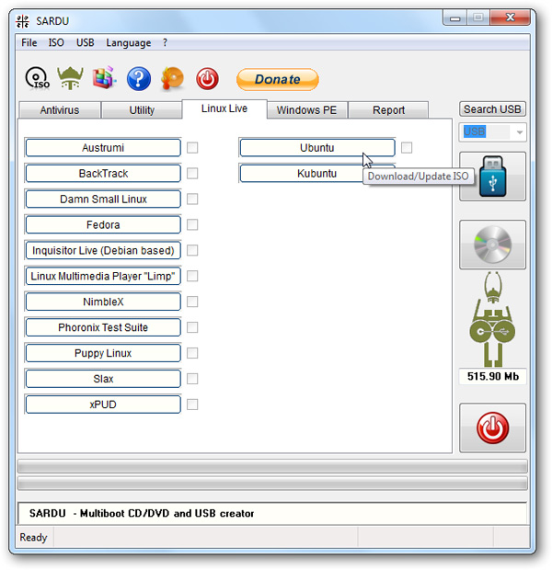Click the Slax download button
Screen dimensions: 552x570
pyautogui.click(x=103, y=379)
